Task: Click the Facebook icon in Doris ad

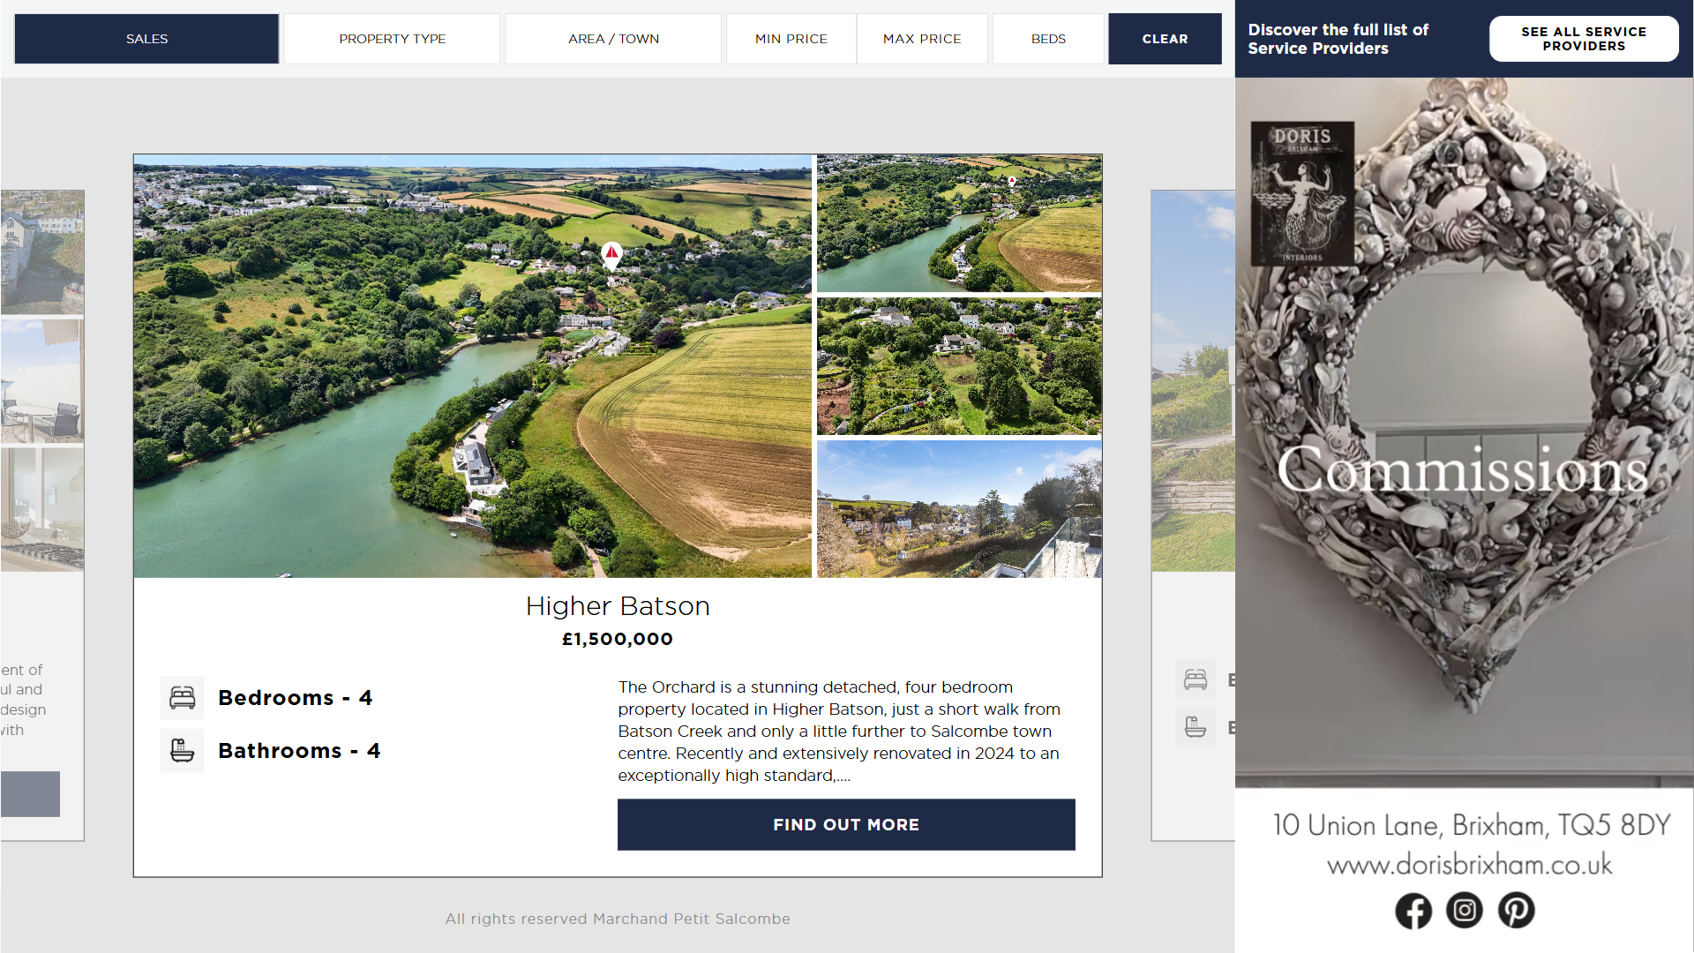Action: click(1413, 911)
